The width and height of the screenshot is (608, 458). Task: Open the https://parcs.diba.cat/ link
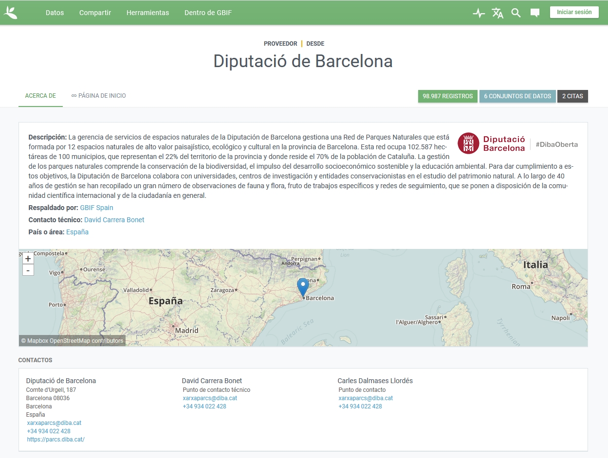click(55, 440)
